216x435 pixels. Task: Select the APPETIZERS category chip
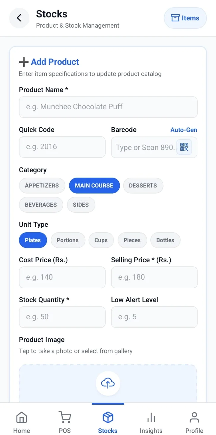click(x=42, y=185)
